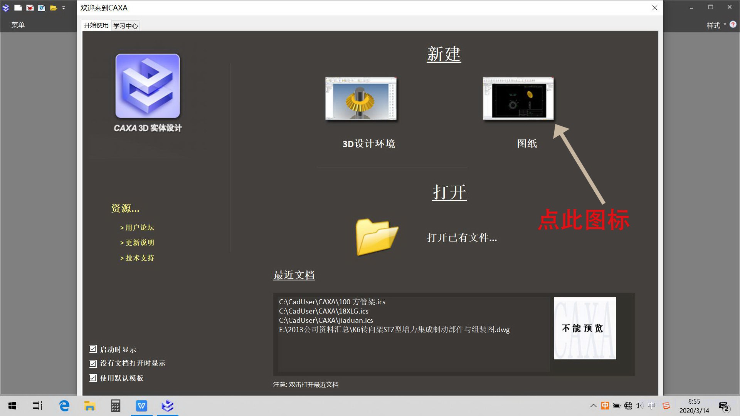
Task: Click 打开已有文件... link
Action: 462,238
